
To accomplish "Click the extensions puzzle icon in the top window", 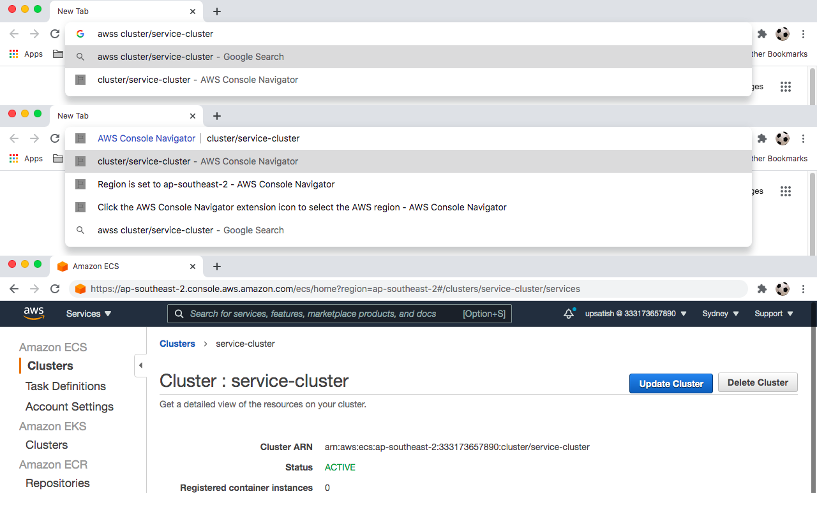I will coord(761,34).
